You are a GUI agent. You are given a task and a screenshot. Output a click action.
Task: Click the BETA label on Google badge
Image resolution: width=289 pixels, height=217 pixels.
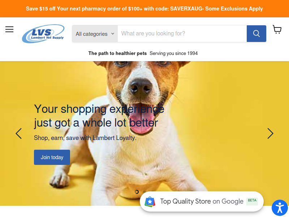click(x=252, y=200)
